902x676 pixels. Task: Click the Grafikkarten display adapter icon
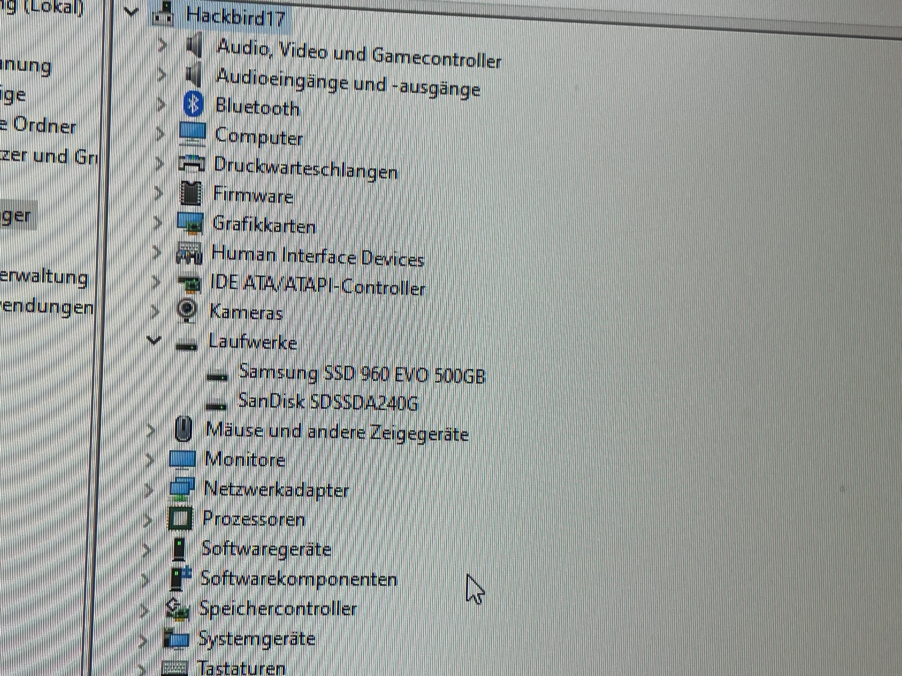point(190,223)
